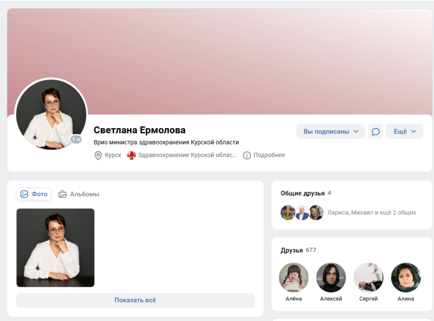
Task: Expand the Ещё more options dropdown
Action: [404, 131]
